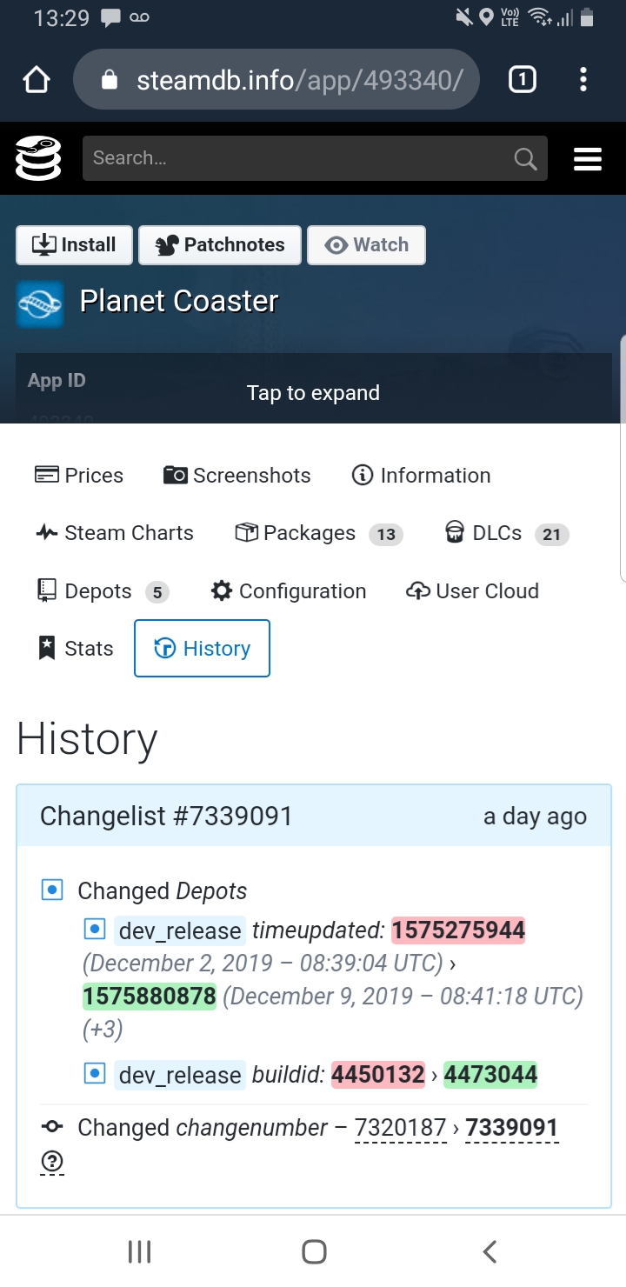Tap the magnifier search icon
This screenshot has height=1287, width=626.
tap(525, 158)
